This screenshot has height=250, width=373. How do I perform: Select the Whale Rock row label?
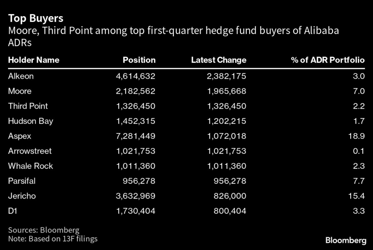(31, 166)
